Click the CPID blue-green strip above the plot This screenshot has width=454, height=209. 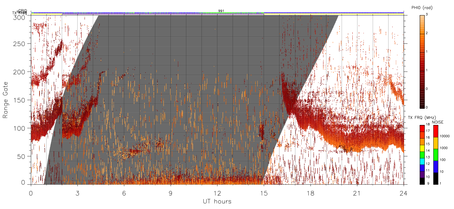coord(217,13)
